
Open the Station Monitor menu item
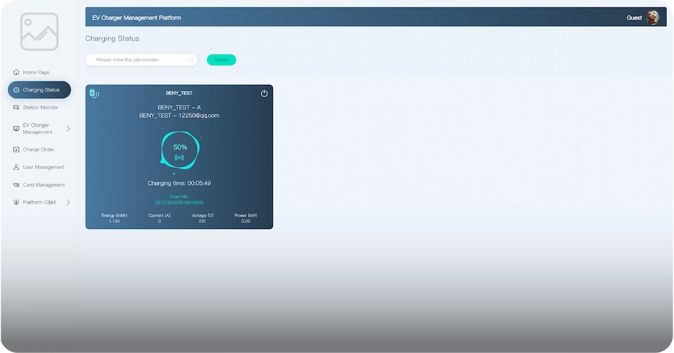40,108
